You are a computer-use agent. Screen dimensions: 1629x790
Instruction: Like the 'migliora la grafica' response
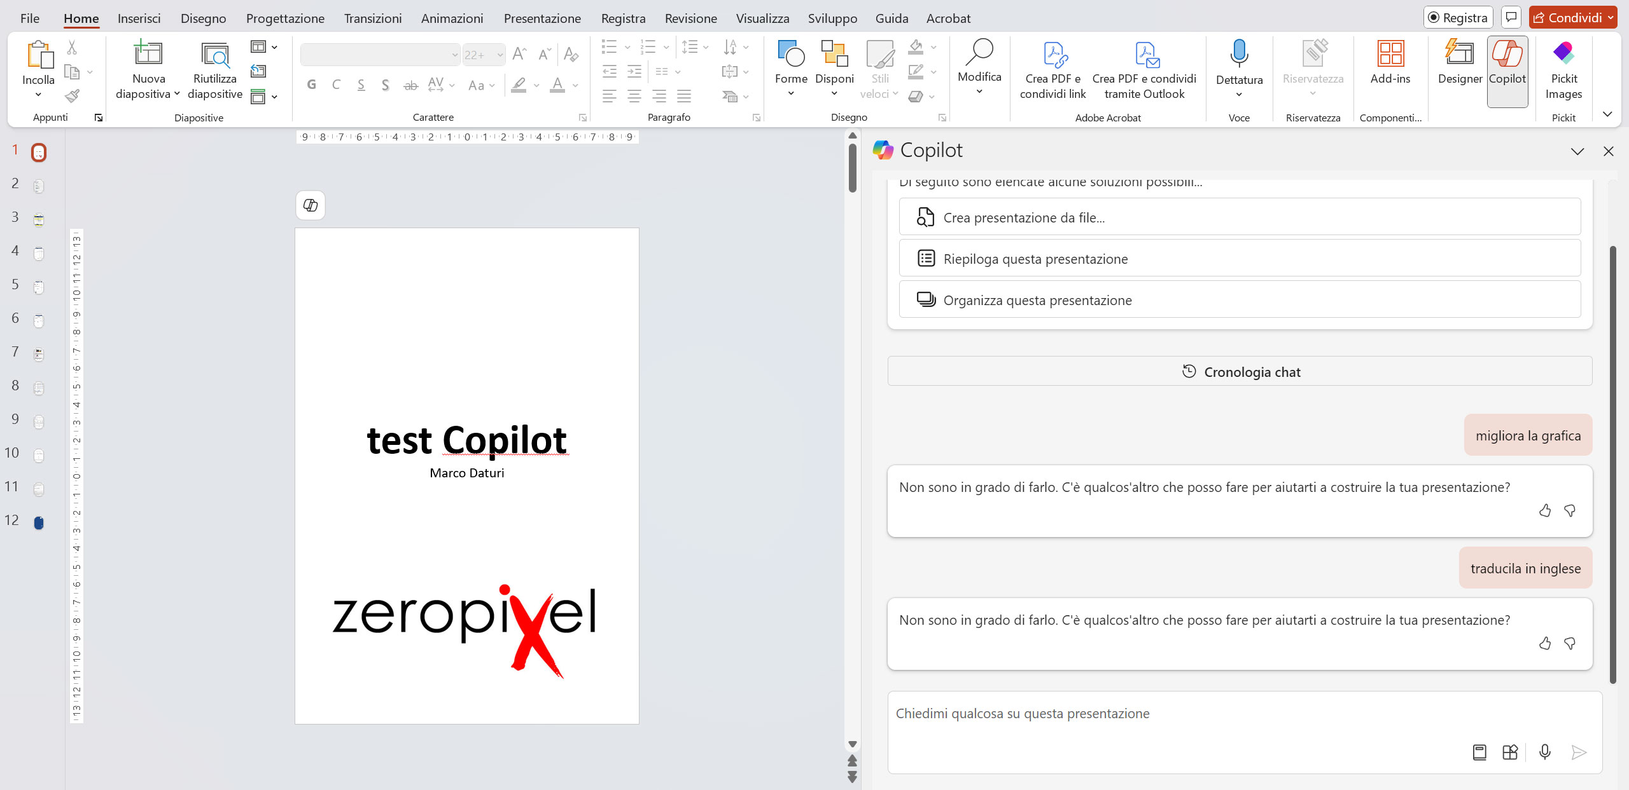(1545, 510)
